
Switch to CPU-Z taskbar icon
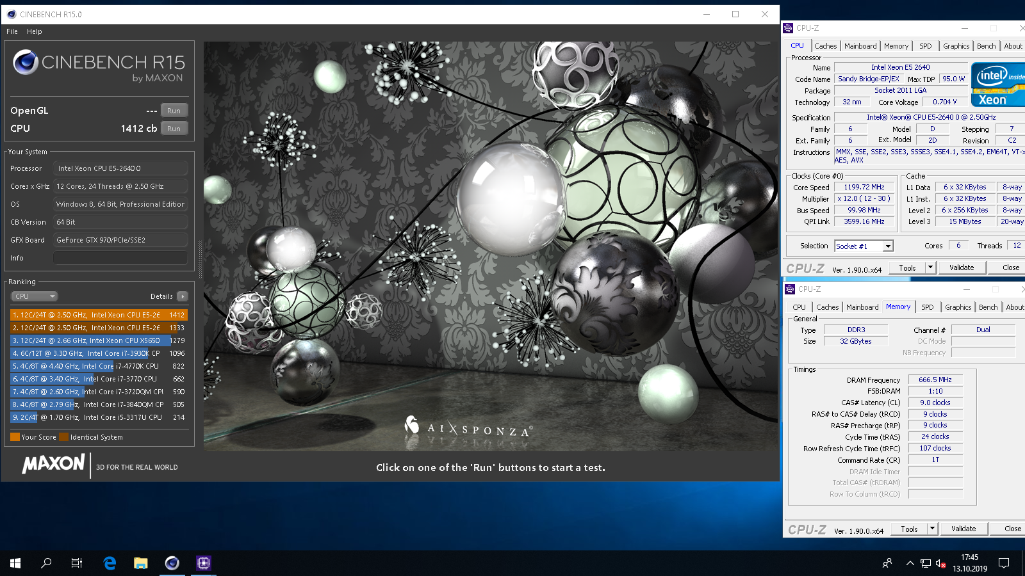(x=203, y=563)
